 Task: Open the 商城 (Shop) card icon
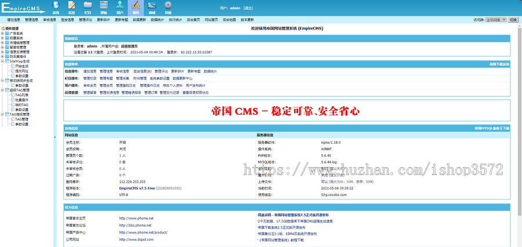click(x=152, y=5)
